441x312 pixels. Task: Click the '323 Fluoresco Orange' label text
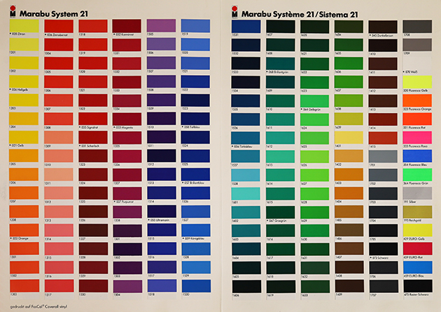click(417, 109)
